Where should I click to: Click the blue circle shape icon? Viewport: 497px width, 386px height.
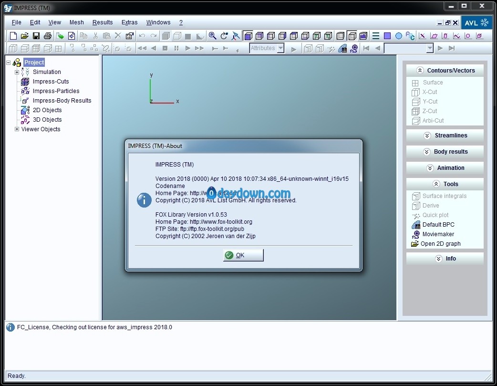coord(399,36)
